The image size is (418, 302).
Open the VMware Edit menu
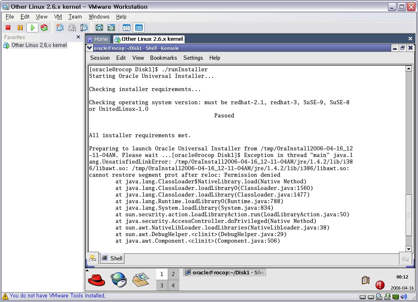click(25, 17)
